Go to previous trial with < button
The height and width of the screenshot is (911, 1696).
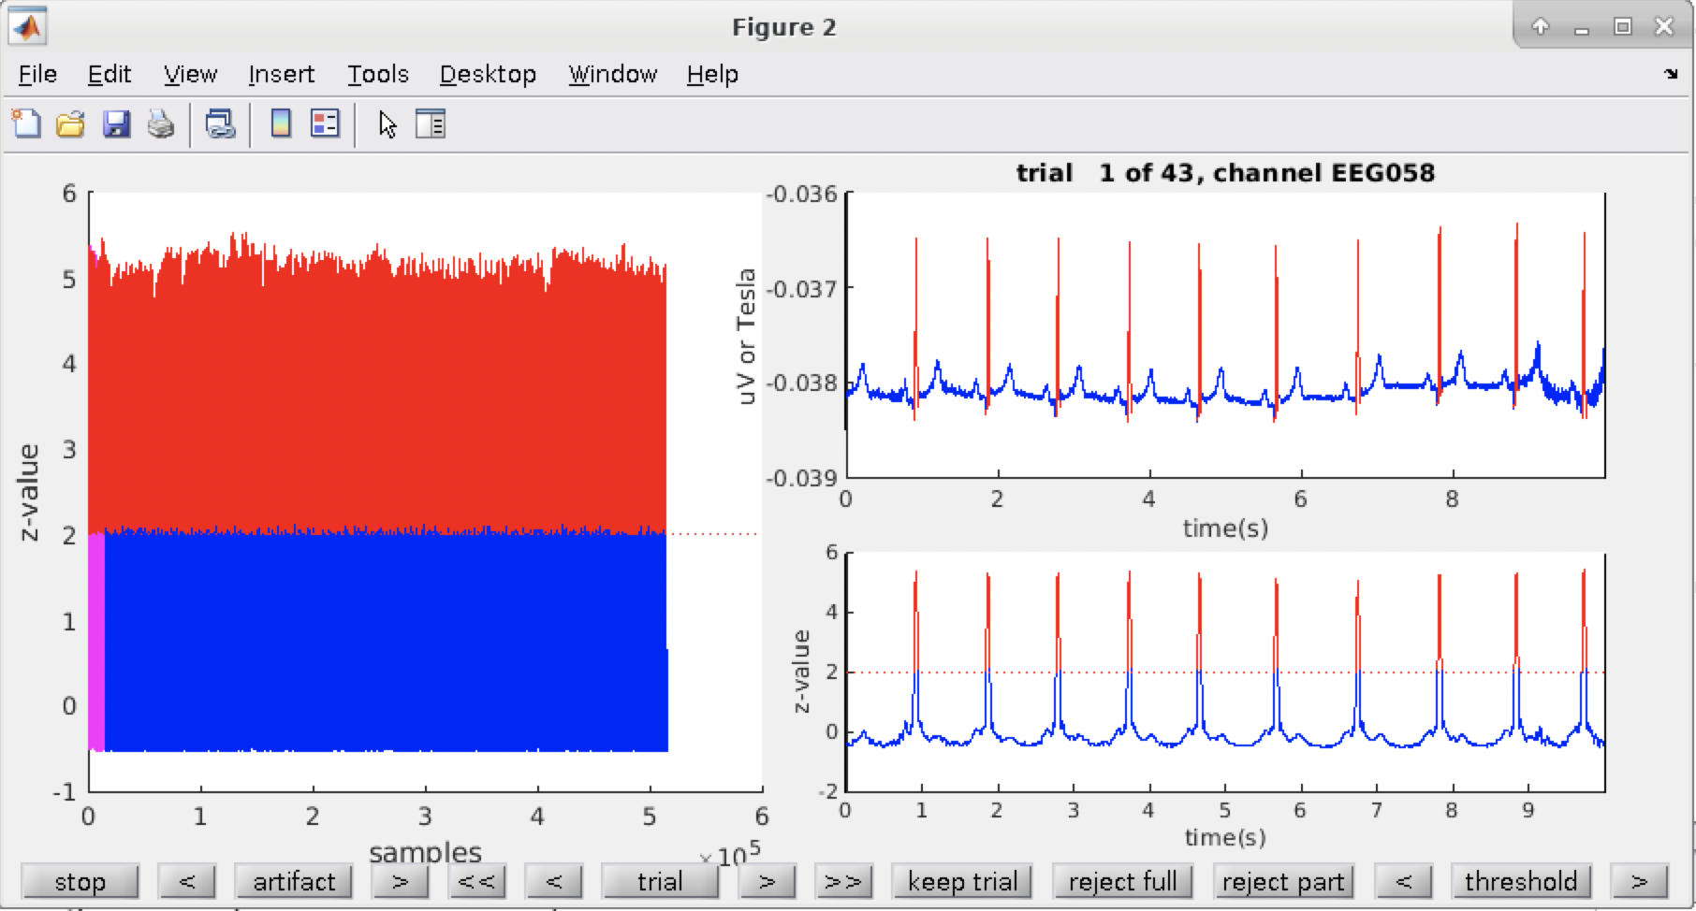(x=553, y=881)
